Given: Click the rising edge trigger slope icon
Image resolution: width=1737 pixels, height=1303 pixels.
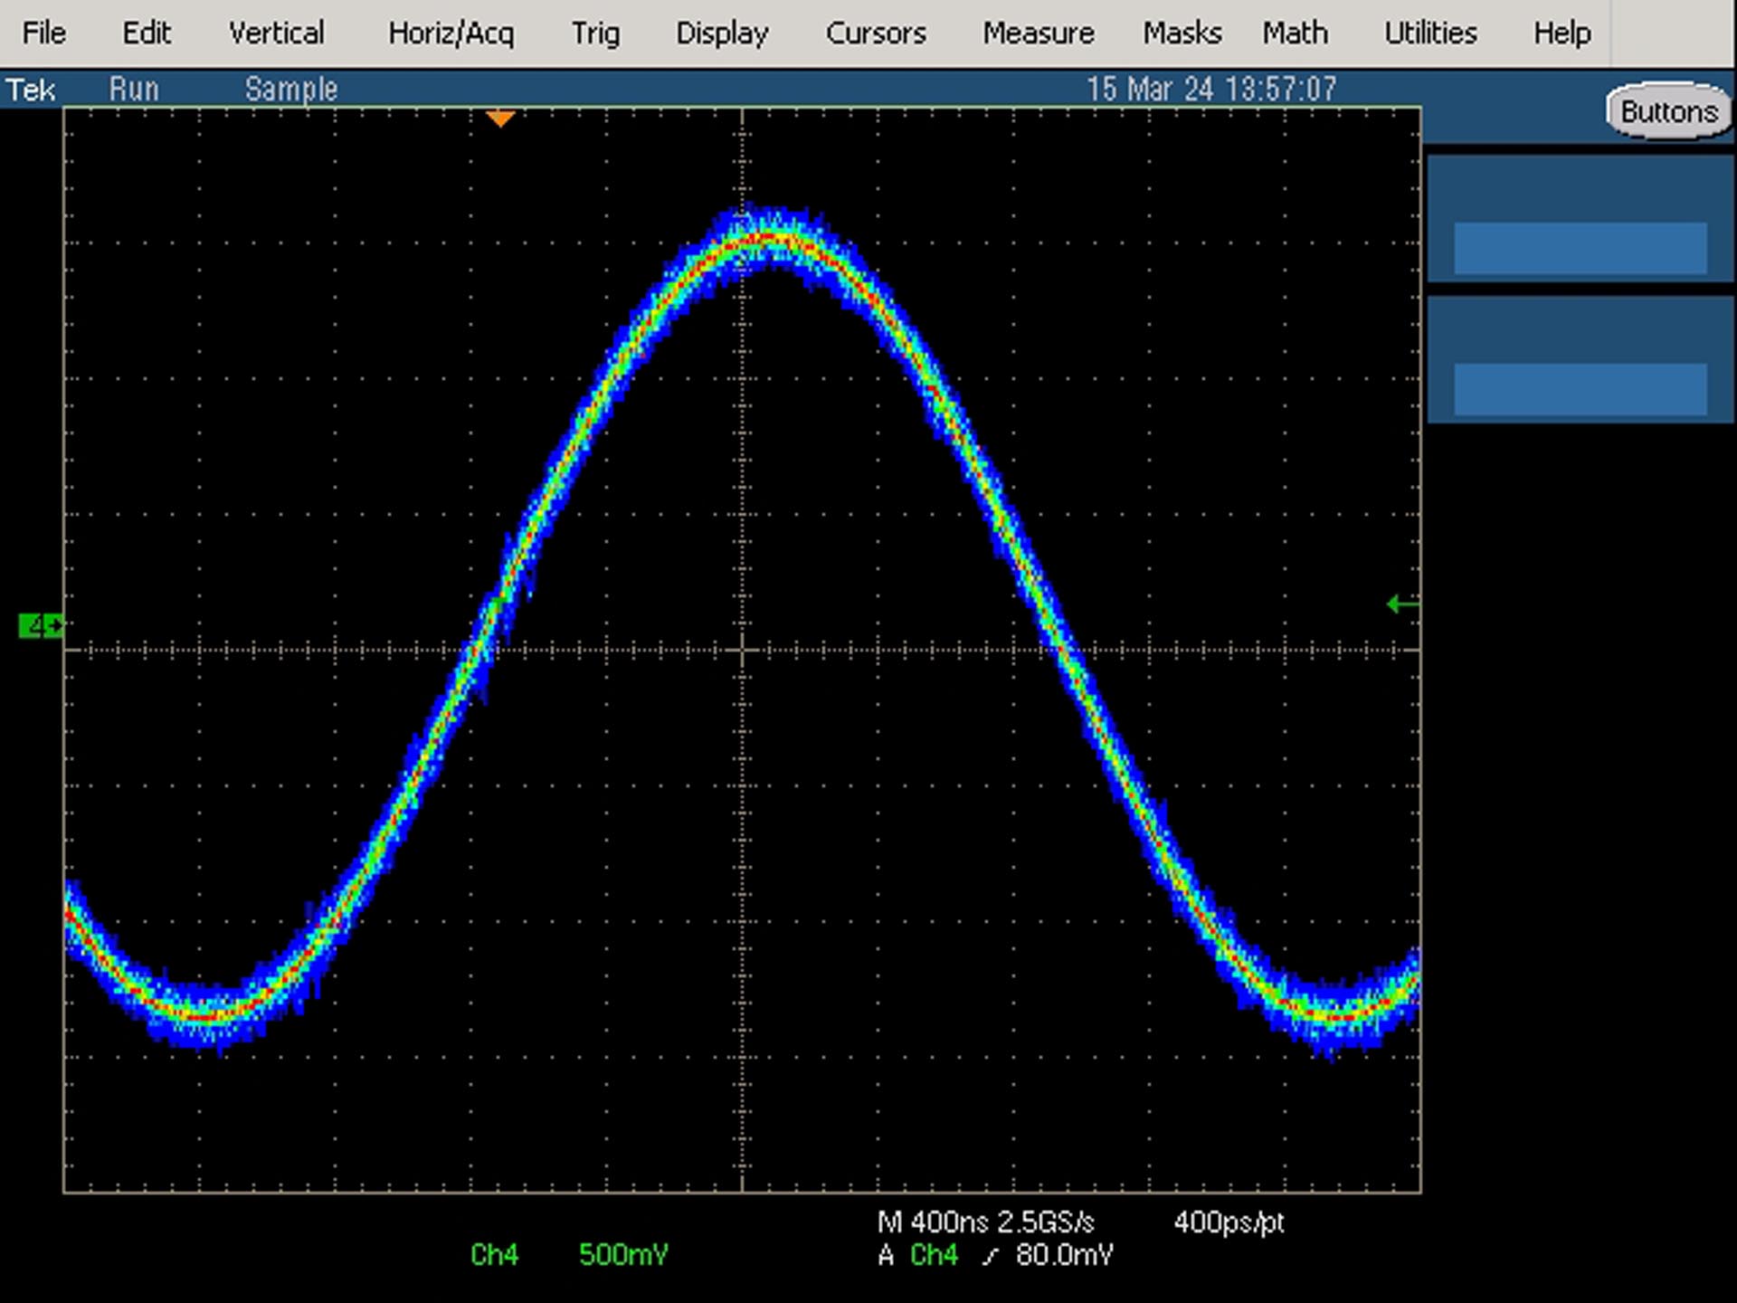Looking at the screenshot, I should (x=992, y=1256).
